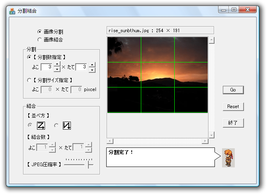Viewport: 267px width, 194px height.
Task: Increase the 分割数 よこ count
Action: pos(57,64)
